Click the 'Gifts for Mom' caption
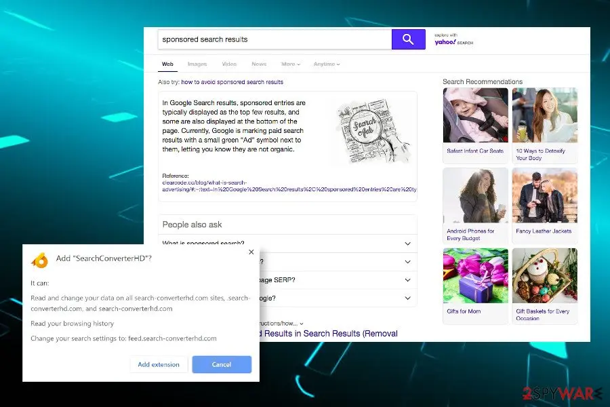This screenshot has height=407, width=610. click(x=464, y=311)
